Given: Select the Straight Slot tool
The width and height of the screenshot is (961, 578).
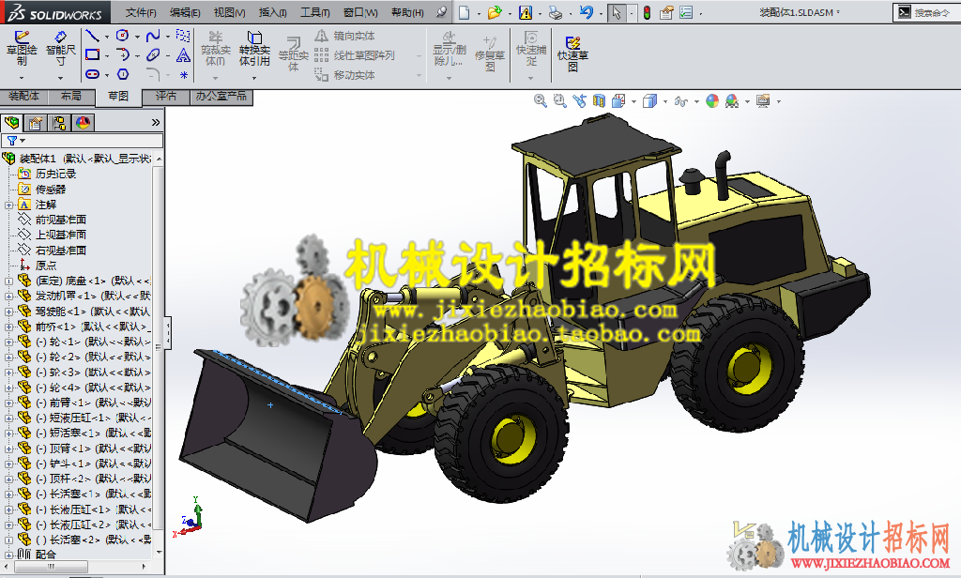Looking at the screenshot, I should click(92, 74).
